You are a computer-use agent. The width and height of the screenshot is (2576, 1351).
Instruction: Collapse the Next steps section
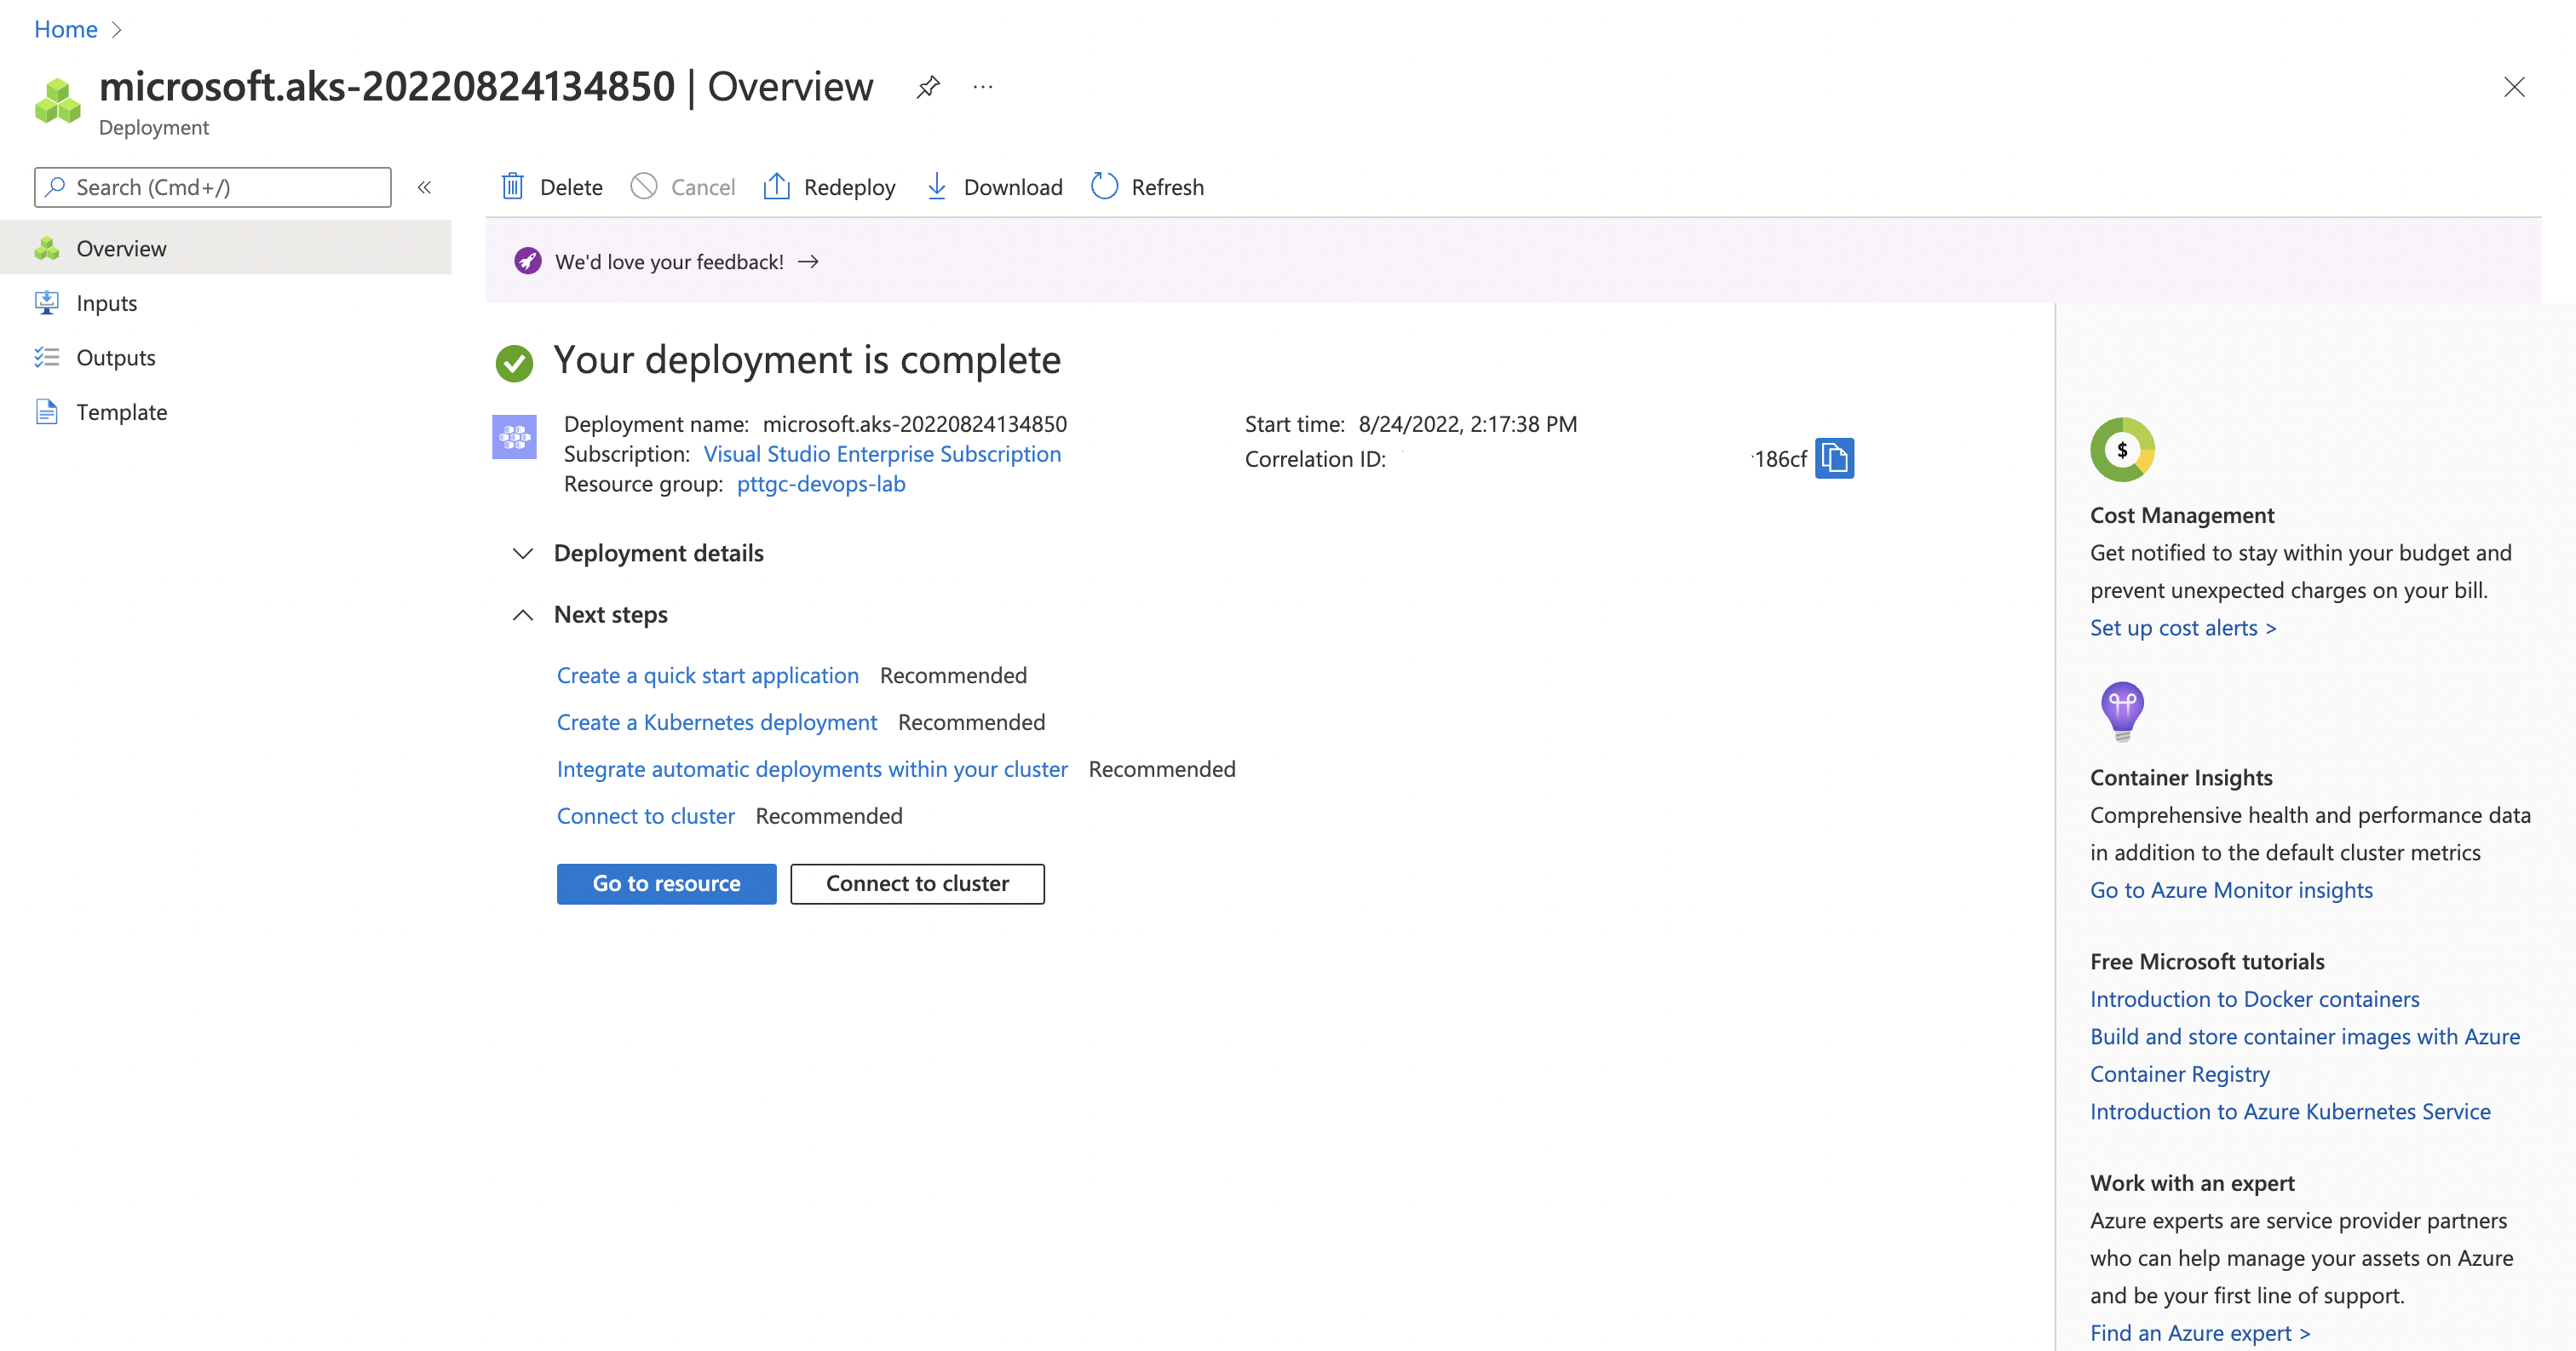pyautogui.click(x=523, y=615)
